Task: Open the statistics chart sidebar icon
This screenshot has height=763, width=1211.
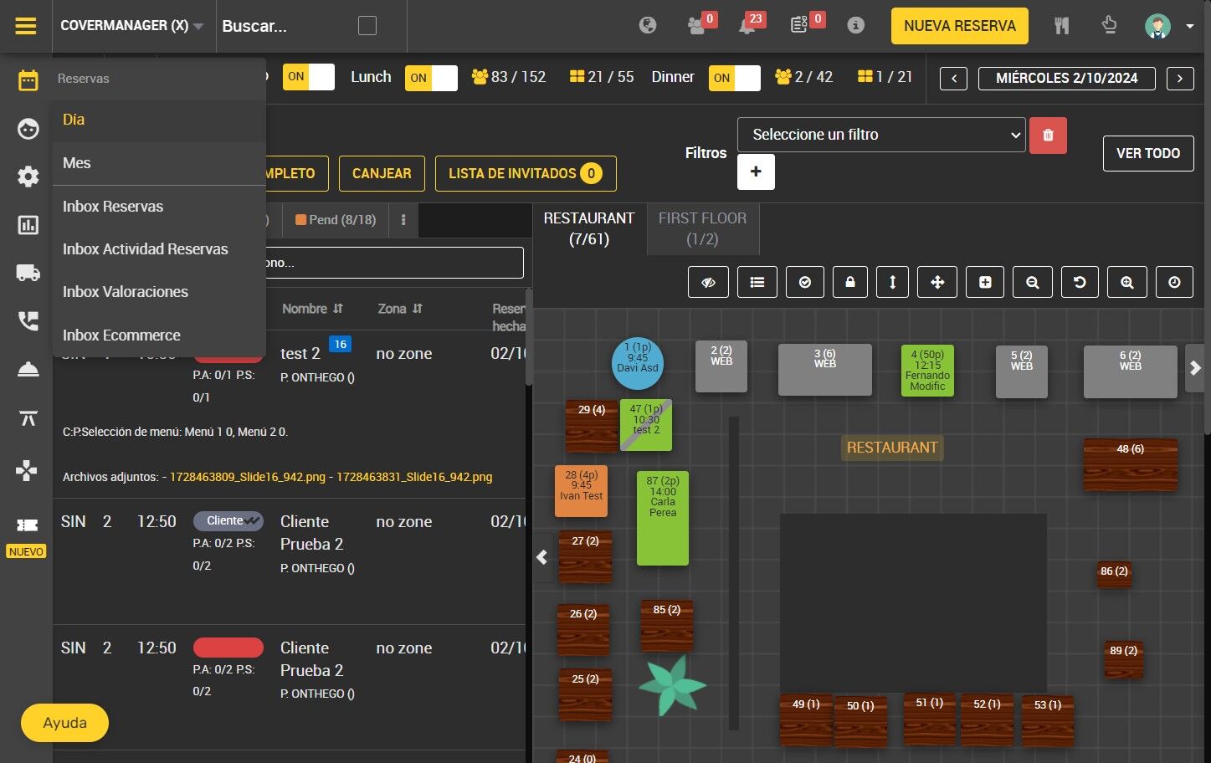Action: [x=28, y=224]
